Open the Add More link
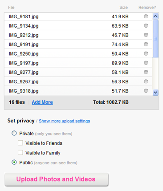The width and height of the screenshot is (163, 191). pyautogui.click(x=42, y=102)
